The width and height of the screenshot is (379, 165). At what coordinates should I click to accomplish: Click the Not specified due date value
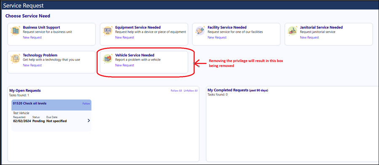56,121
